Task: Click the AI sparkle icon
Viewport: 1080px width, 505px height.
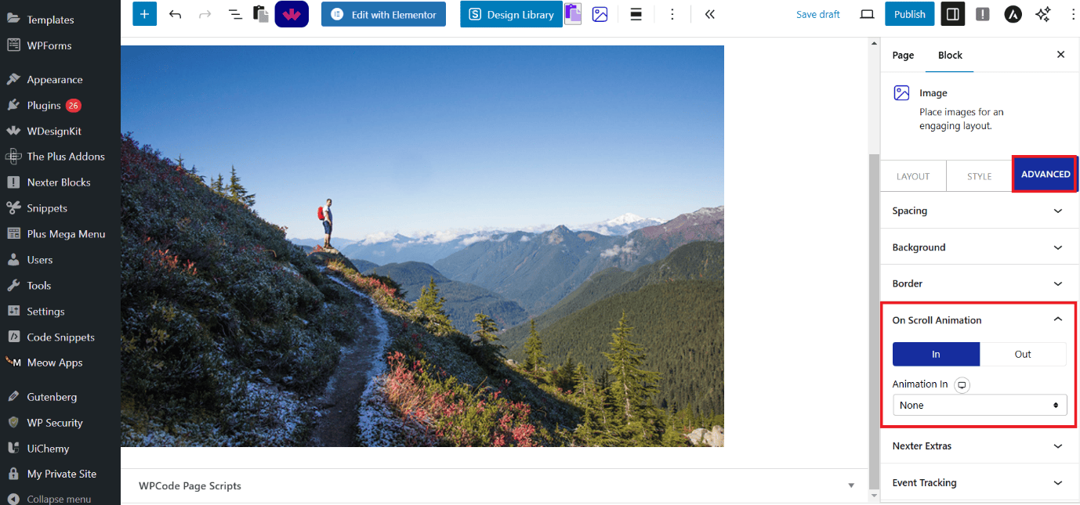Action: [1042, 14]
